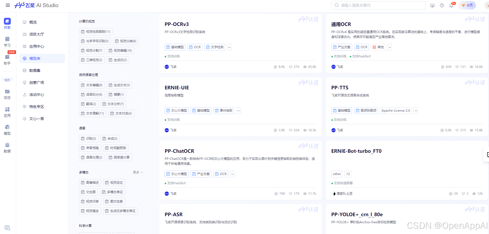The width and height of the screenshot is (489, 234).
Task: Expand more tags on PP-ChatOCR card
Action: coord(232,174)
